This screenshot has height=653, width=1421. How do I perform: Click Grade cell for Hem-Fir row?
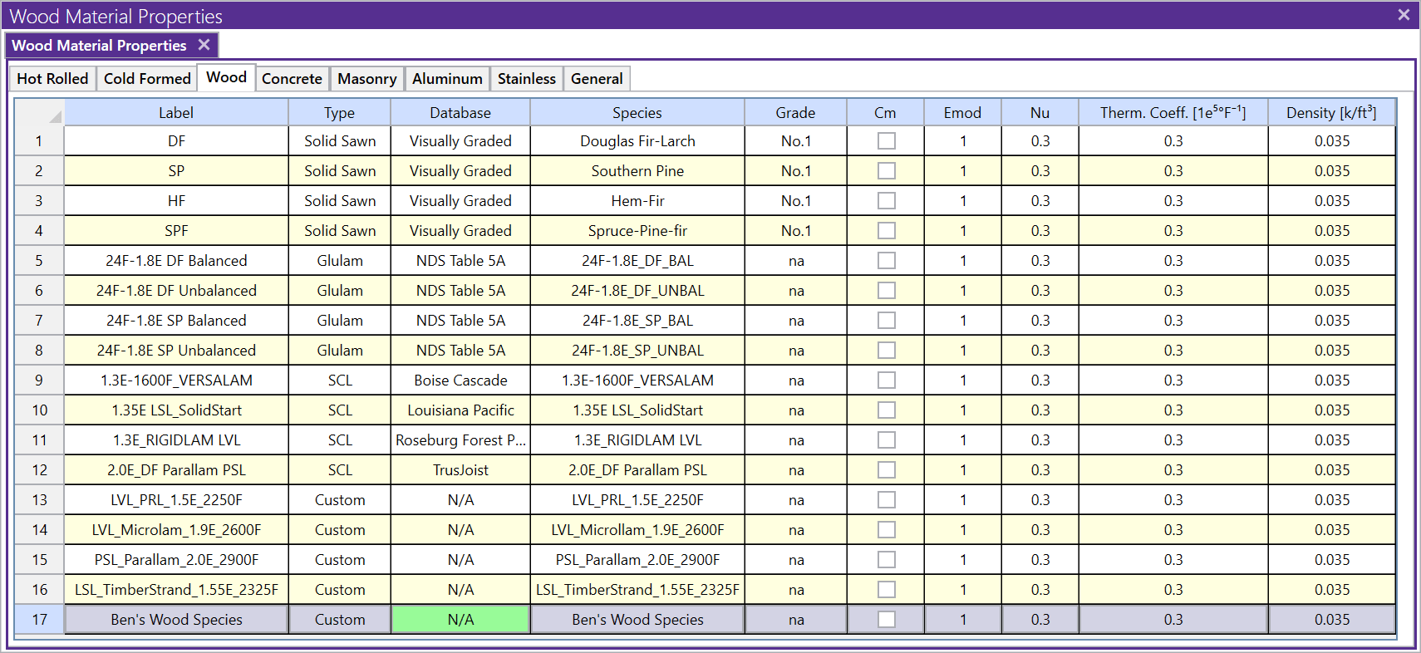pos(795,201)
